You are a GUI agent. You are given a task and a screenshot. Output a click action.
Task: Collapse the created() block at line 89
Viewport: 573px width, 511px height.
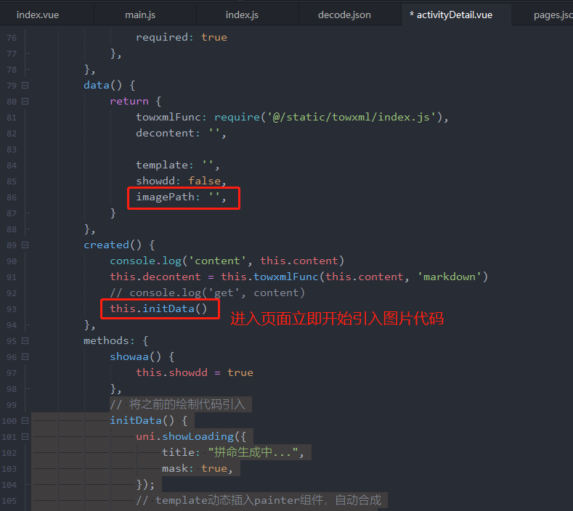click(x=25, y=245)
